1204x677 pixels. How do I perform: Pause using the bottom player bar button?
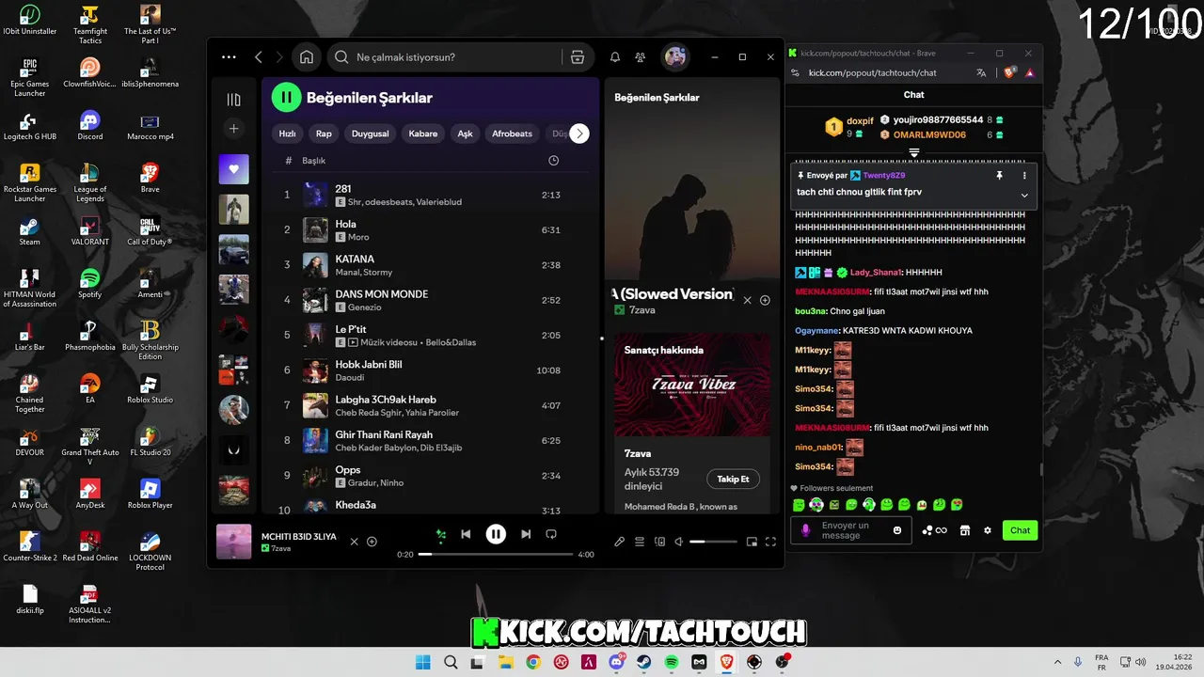[496, 534]
